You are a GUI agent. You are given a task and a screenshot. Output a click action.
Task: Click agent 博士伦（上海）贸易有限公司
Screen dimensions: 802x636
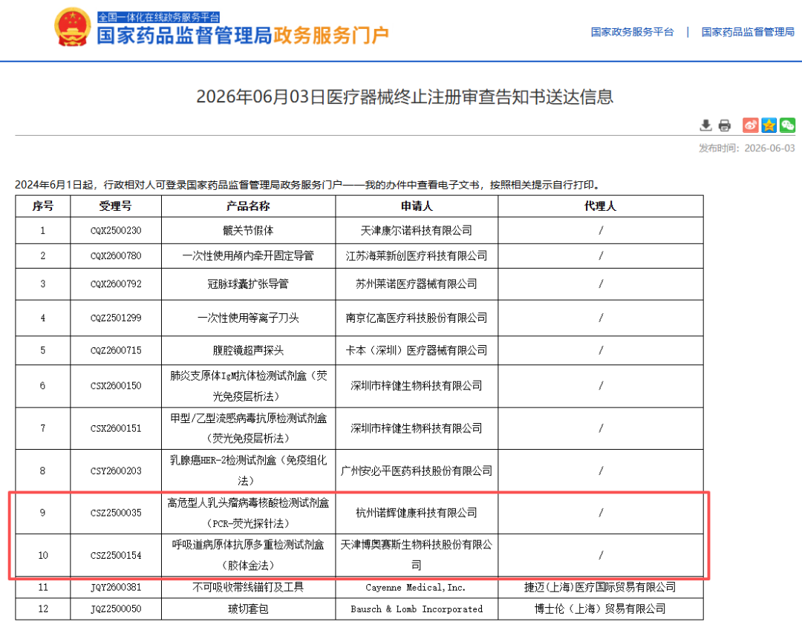600,609
